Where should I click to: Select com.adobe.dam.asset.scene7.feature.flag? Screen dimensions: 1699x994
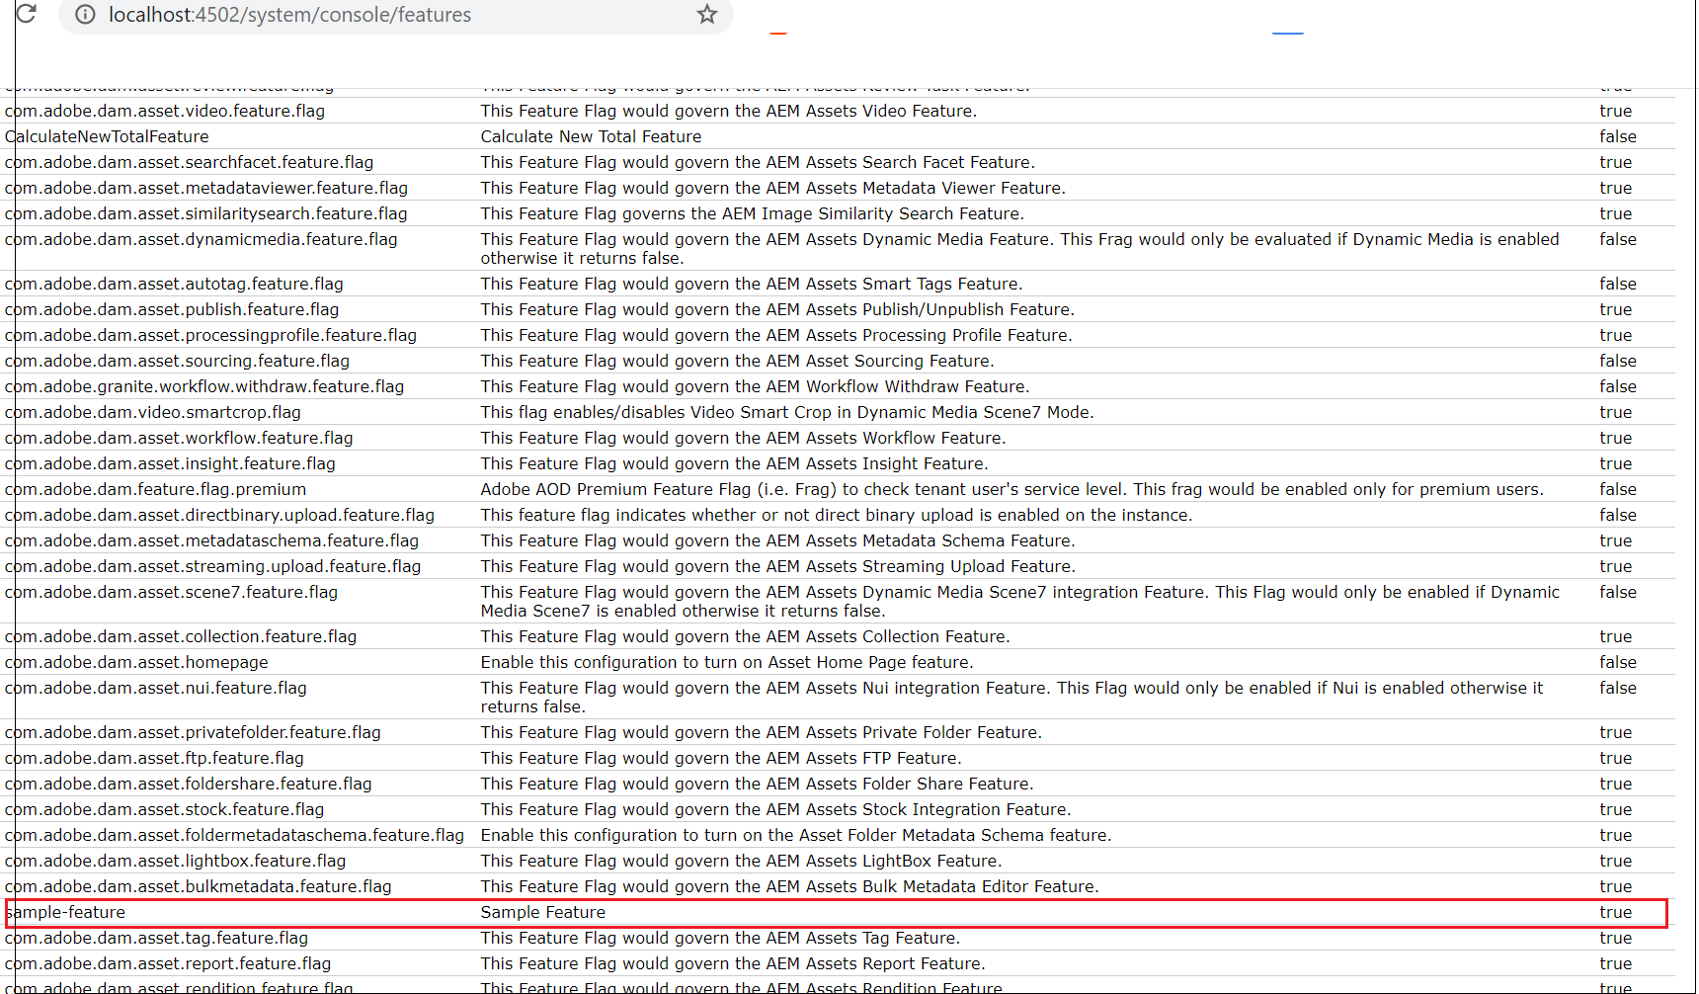point(171,592)
